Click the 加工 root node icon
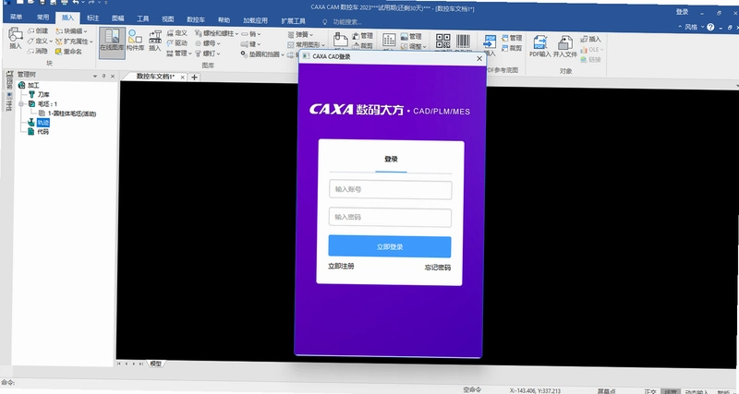The image size is (739, 394). click(21, 85)
